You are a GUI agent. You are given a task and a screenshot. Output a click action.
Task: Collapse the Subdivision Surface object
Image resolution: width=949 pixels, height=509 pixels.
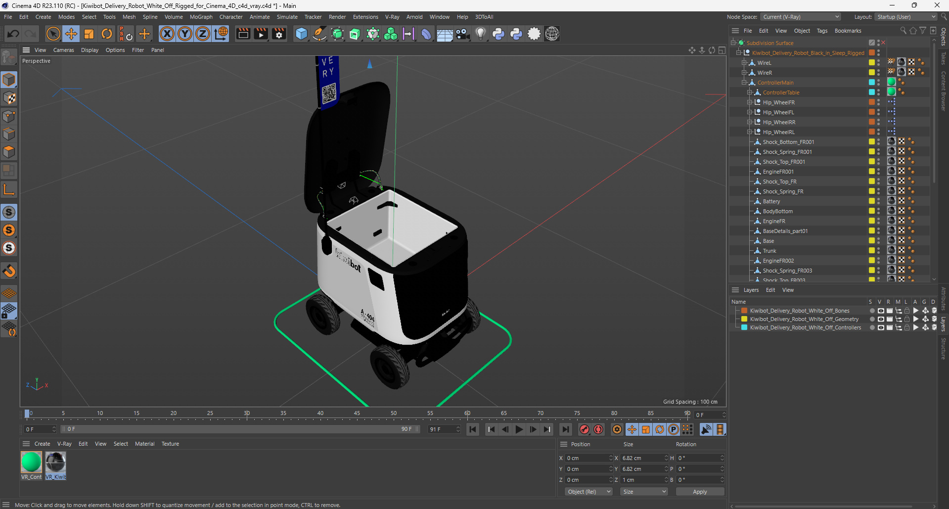733,43
